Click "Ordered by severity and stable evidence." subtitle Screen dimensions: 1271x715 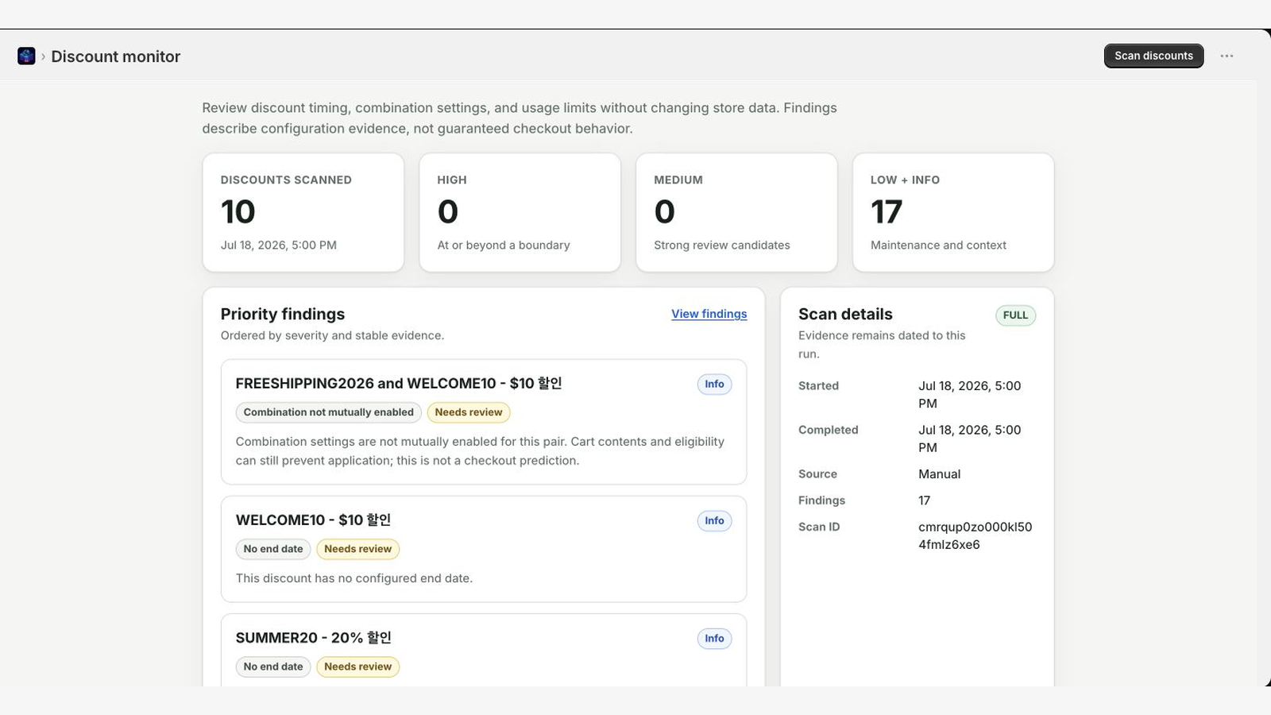tap(332, 336)
